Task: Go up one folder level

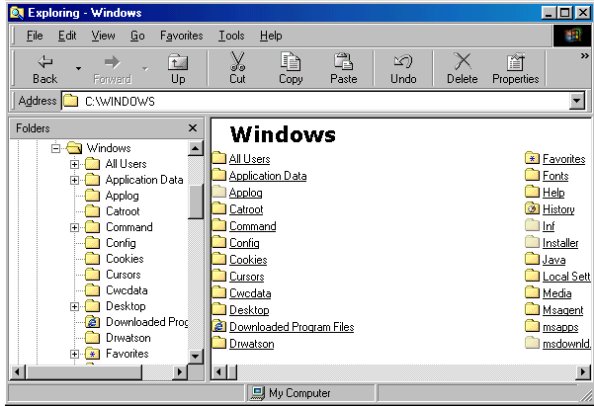Action: point(178,69)
